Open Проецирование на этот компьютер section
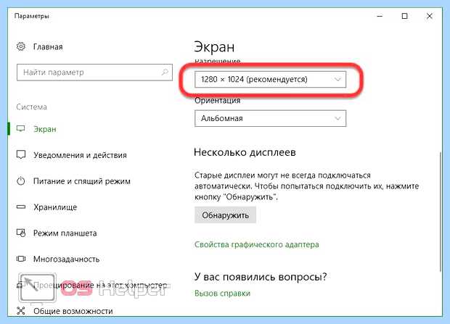Viewport: 450px width, 324px height. (100, 286)
